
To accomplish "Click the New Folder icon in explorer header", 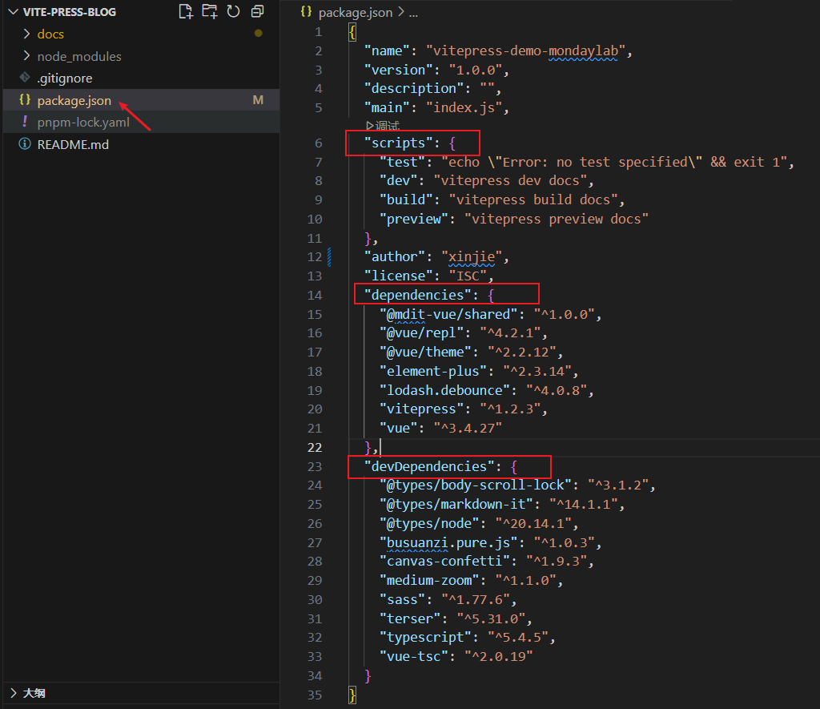I will click(x=209, y=11).
